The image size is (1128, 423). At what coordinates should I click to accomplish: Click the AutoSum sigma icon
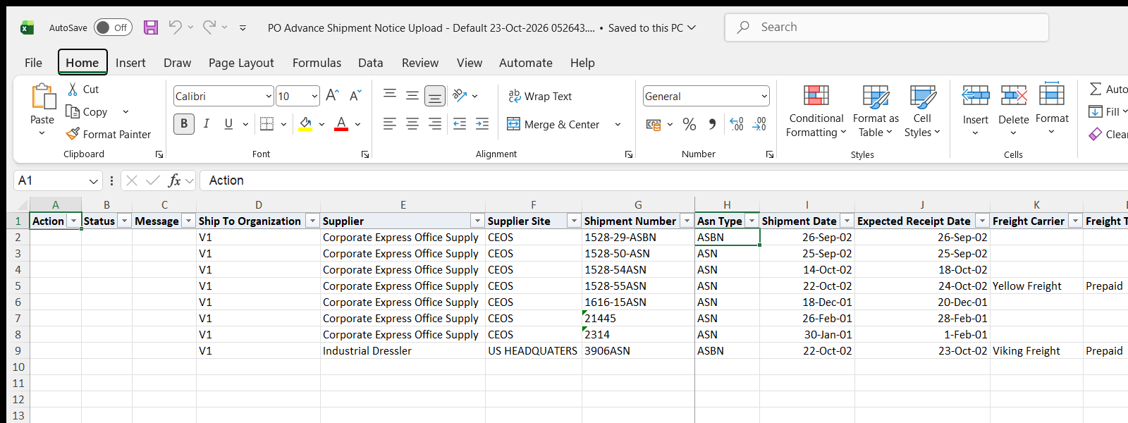1096,89
